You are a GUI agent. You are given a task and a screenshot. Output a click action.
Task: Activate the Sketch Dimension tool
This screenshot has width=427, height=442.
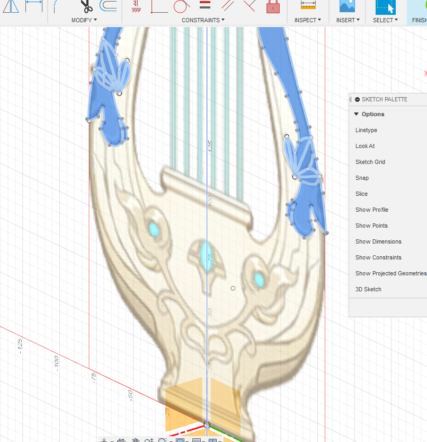[x=34, y=6]
